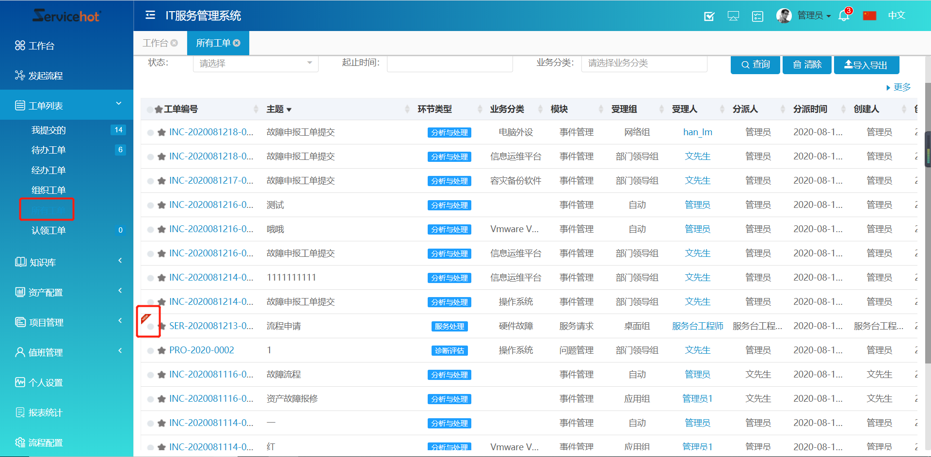Screen dimensions: 931x457
Task: Toggle the hamburger menu beside IT服务管理系统
Action: click(150, 15)
